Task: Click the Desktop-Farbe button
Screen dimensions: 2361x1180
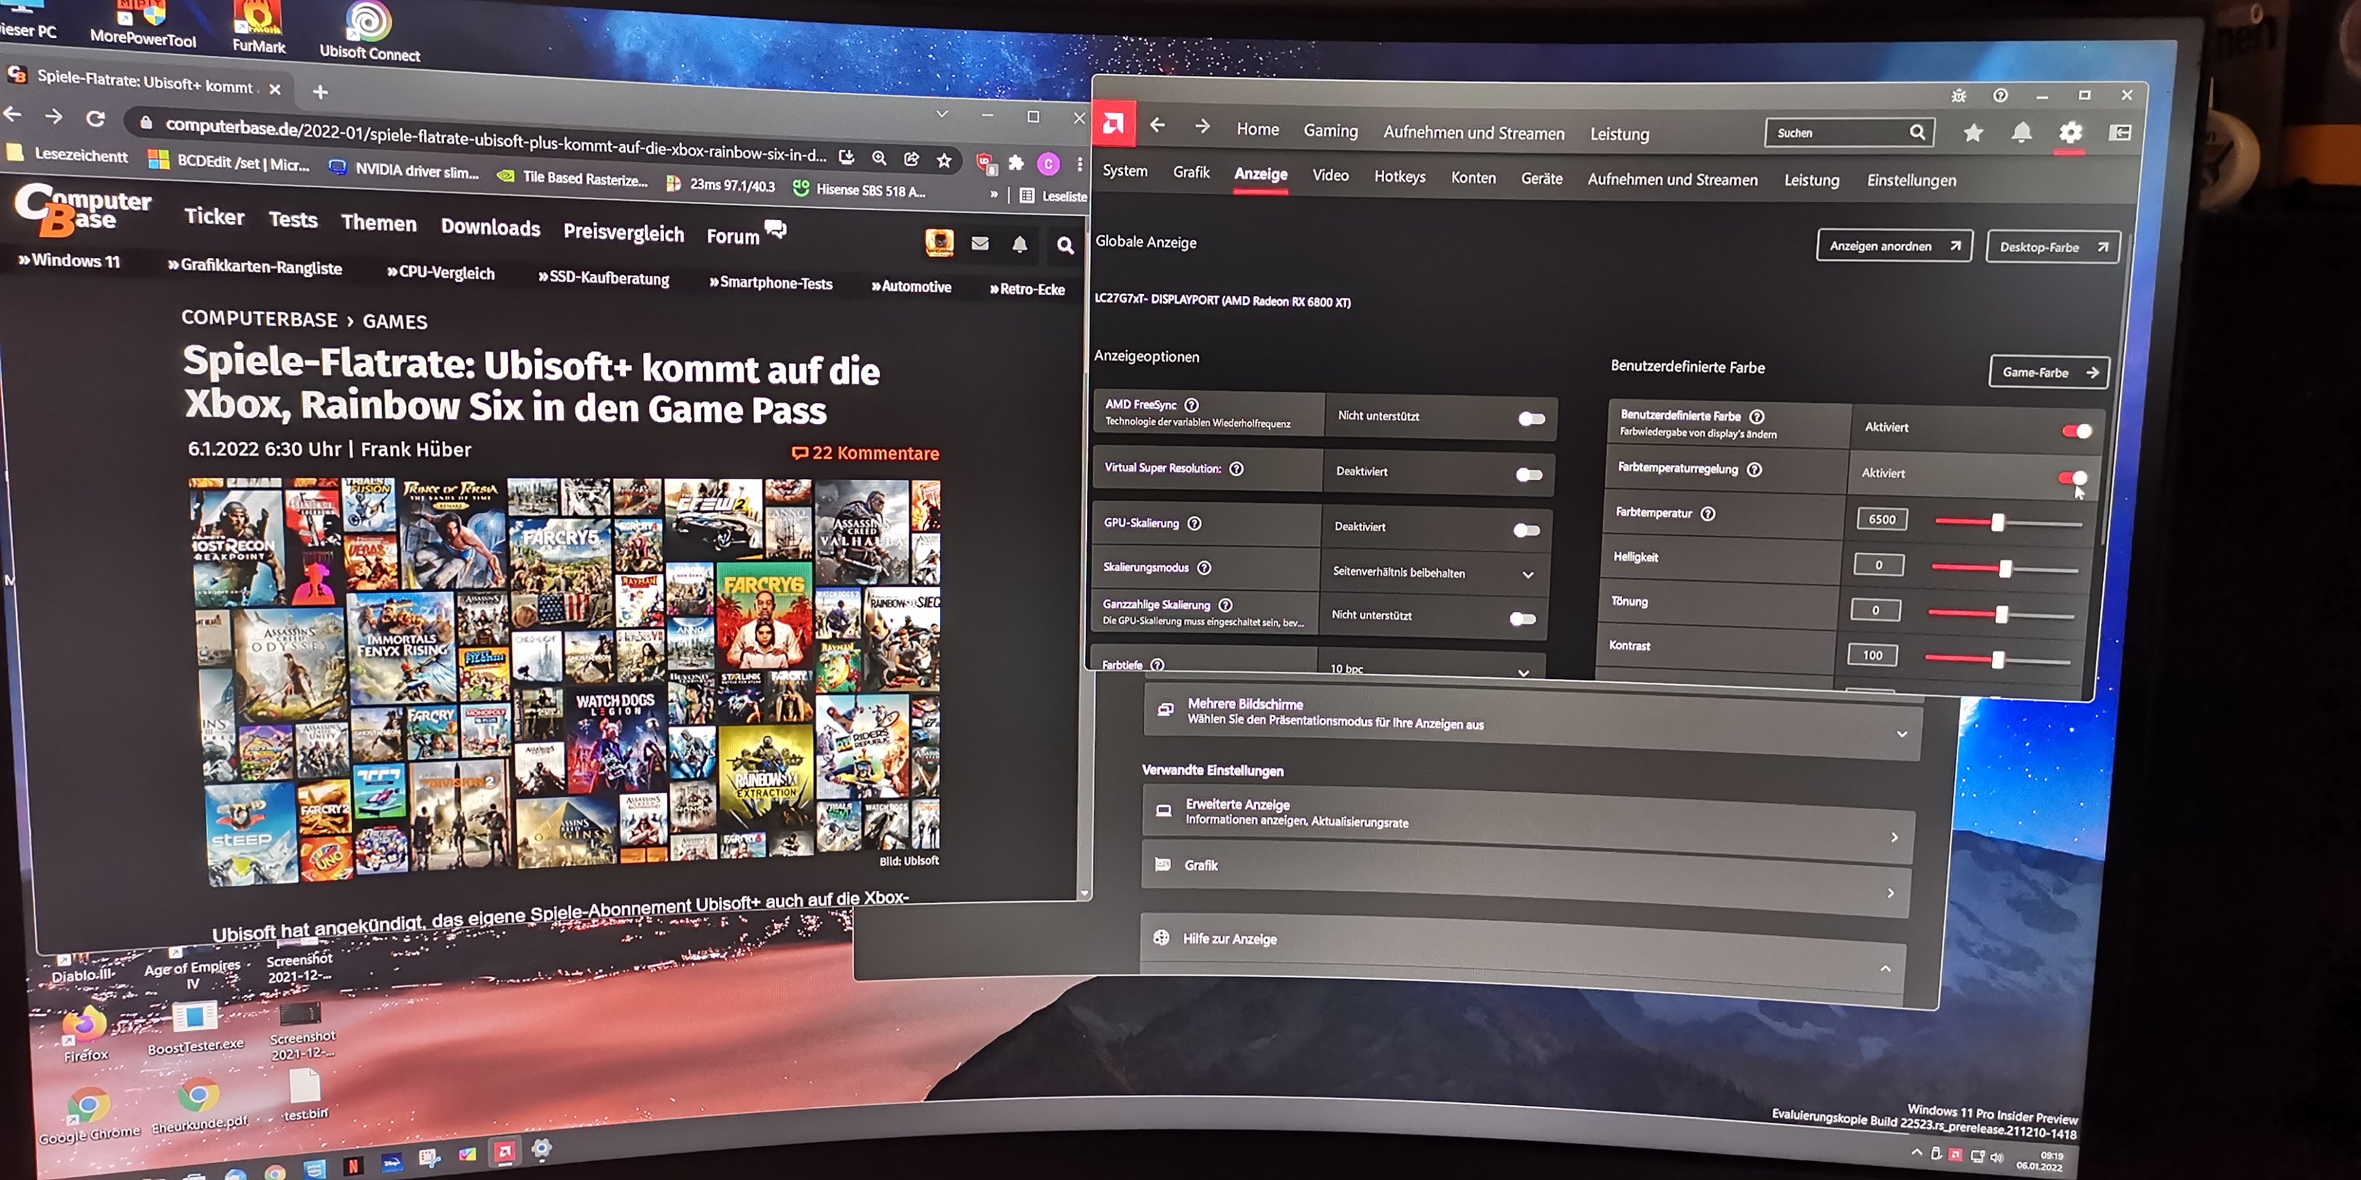Action: coord(2053,247)
